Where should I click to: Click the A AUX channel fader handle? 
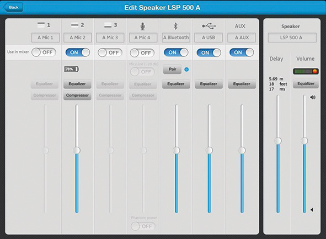(x=242, y=150)
